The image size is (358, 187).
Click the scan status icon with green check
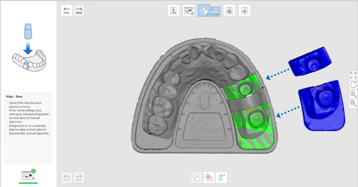tap(28, 175)
